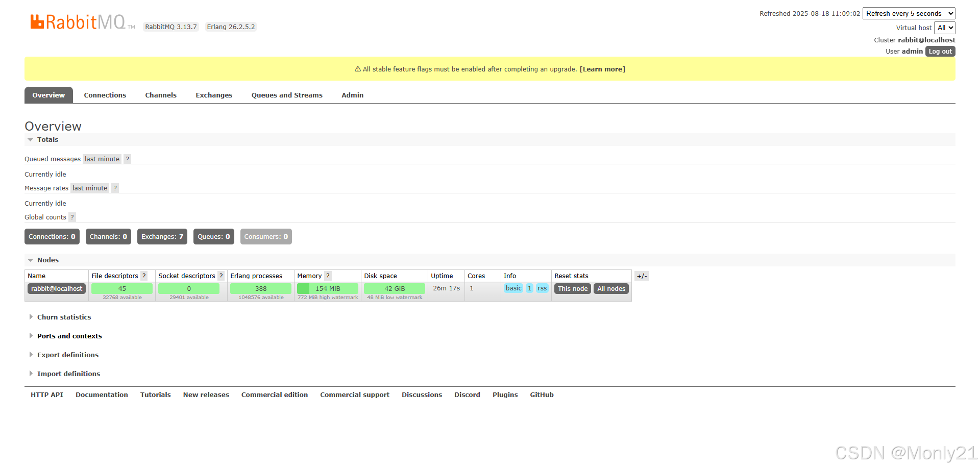This screenshot has height=469, width=980.
Task: Click the rss info tag
Action: [x=542, y=288]
